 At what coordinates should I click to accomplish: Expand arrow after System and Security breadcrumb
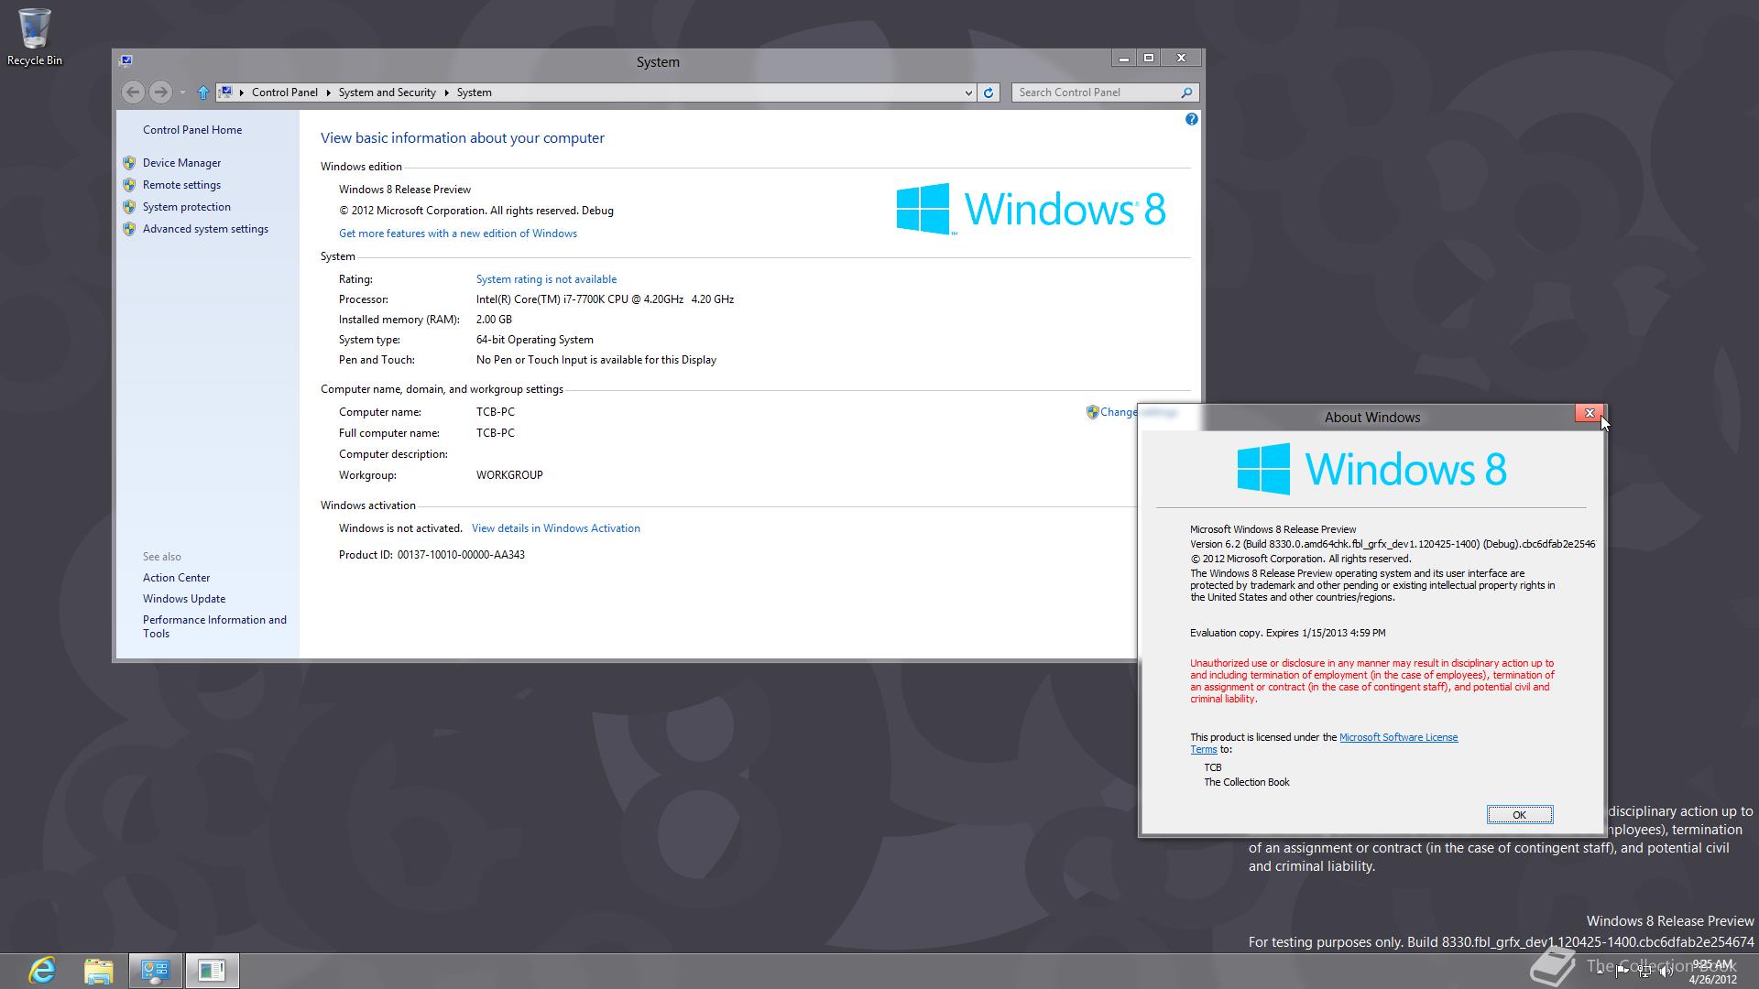pos(447,92)
